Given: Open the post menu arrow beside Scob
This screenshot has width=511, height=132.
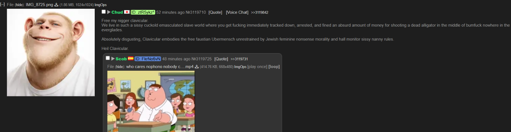Looking at the screenshot, I should [113, 59].
